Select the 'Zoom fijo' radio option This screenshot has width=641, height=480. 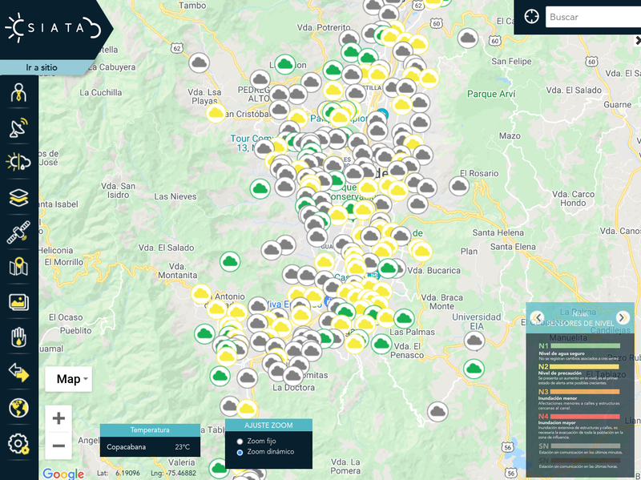point(240,442)
